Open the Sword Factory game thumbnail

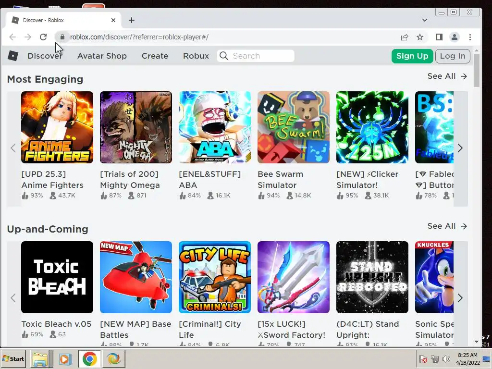click(294, 277)
